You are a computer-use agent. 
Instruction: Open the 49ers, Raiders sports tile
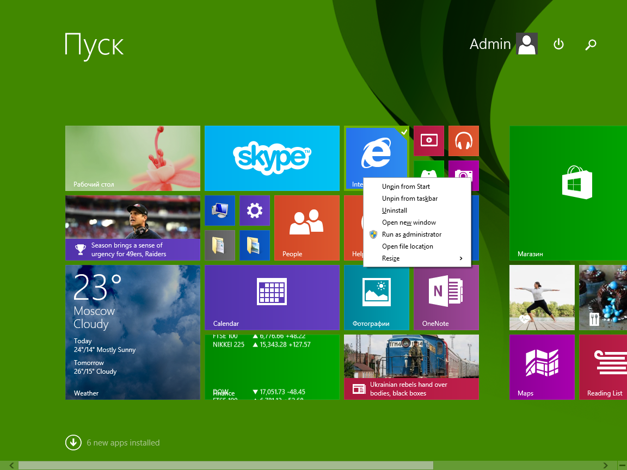[x=133, y=228]
